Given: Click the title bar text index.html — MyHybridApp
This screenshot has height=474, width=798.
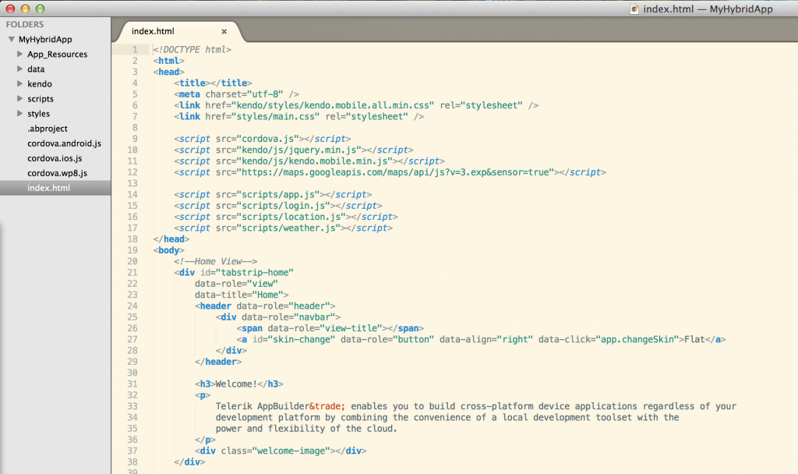Looking at the screenshot, I should (708, 9).
